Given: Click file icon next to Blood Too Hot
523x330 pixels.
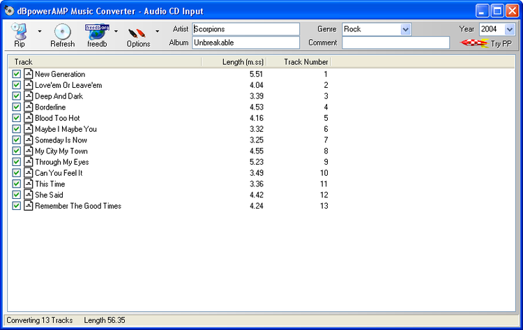Looking at the screenshot, I should [29, 118].
